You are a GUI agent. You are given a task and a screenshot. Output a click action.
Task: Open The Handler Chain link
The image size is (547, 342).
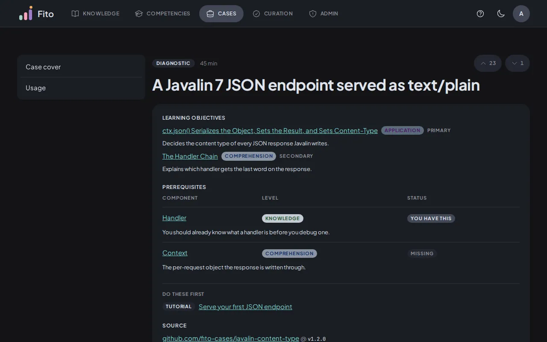190,156
